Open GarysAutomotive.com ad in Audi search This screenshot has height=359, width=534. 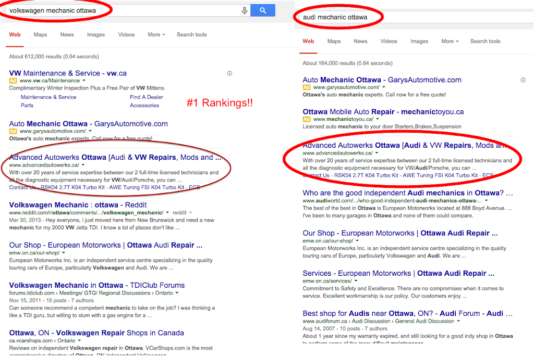(382, 80)
